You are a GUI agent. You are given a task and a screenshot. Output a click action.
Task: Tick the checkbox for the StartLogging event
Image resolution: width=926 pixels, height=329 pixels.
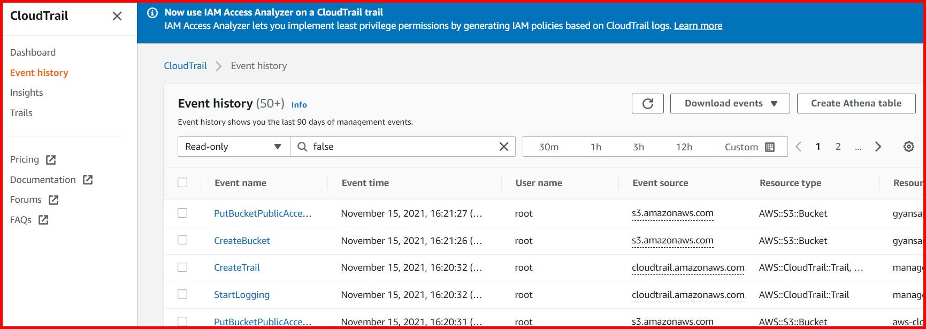(182, 294)
